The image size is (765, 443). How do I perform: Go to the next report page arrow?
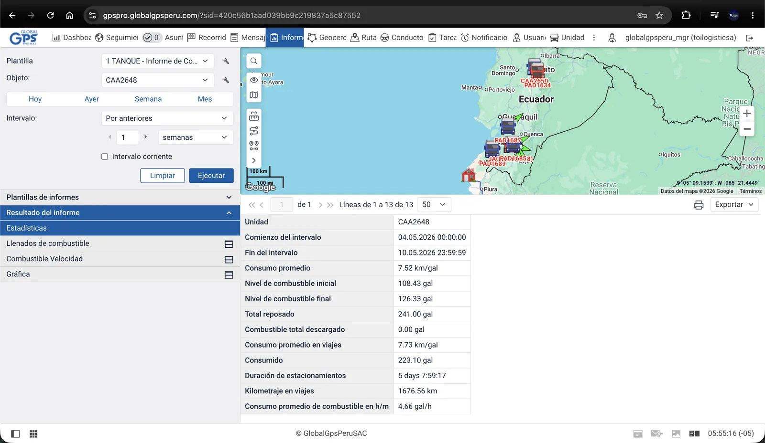(320, 205)
